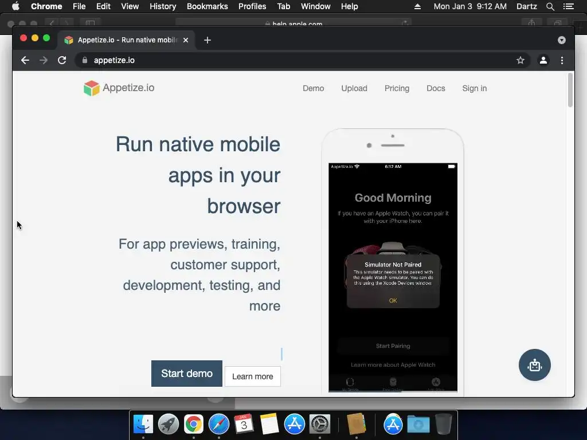Click the Learn more button
Viewport: 587px width, 440px height.
tap(253, 376)
